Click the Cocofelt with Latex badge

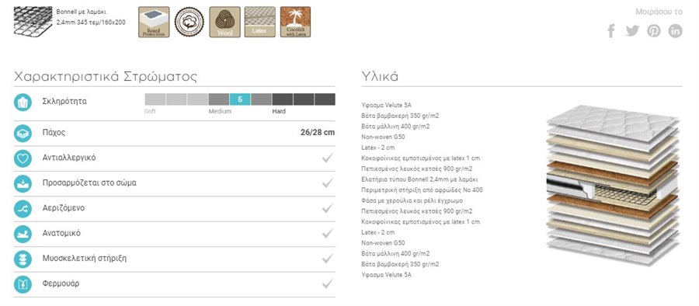[295, 22]
